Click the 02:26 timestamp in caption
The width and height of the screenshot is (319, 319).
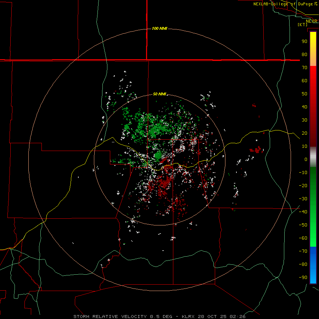tap(237, 317)
